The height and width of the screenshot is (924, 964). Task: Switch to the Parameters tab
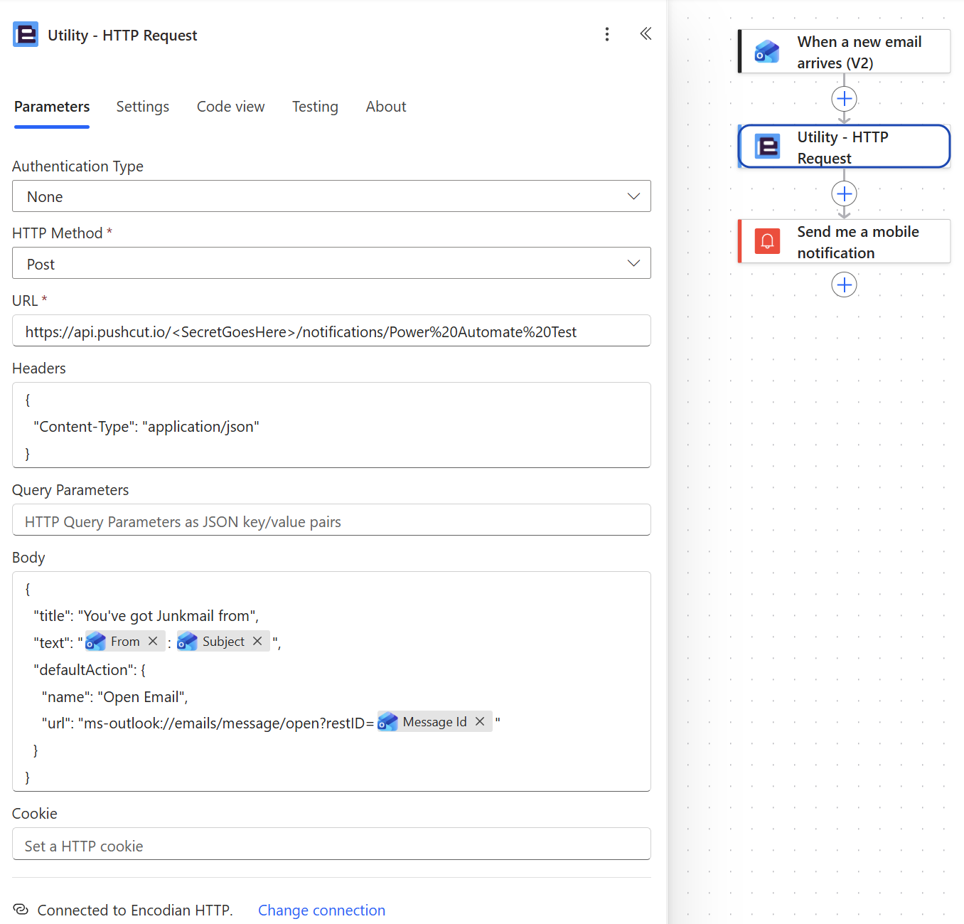[52, 107]
